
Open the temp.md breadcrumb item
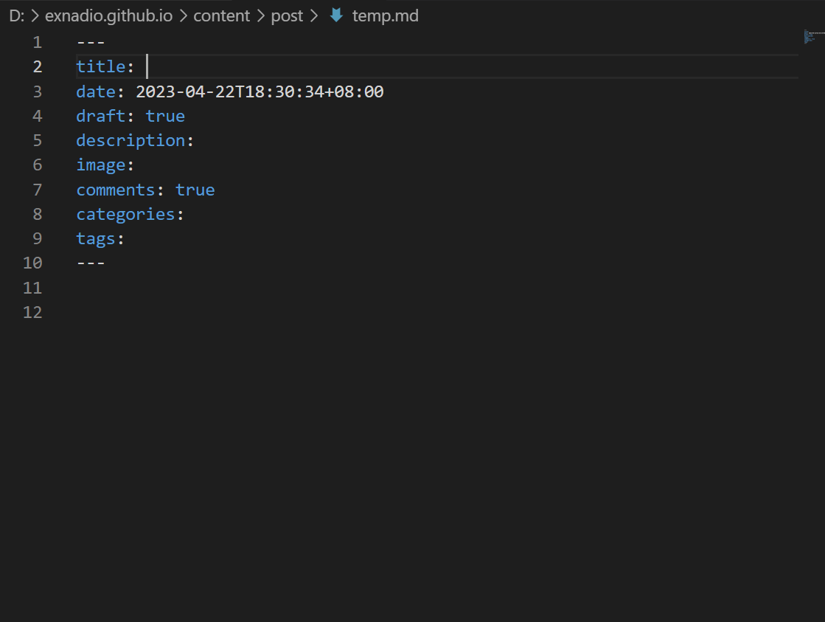click(x=385, y=15)
